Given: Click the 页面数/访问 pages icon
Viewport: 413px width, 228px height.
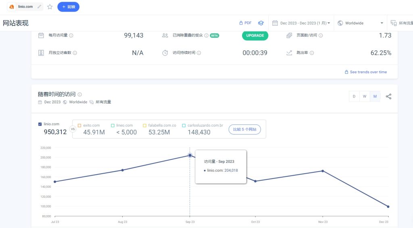Looking at the screenshot, I should click(x=289, y=35).
